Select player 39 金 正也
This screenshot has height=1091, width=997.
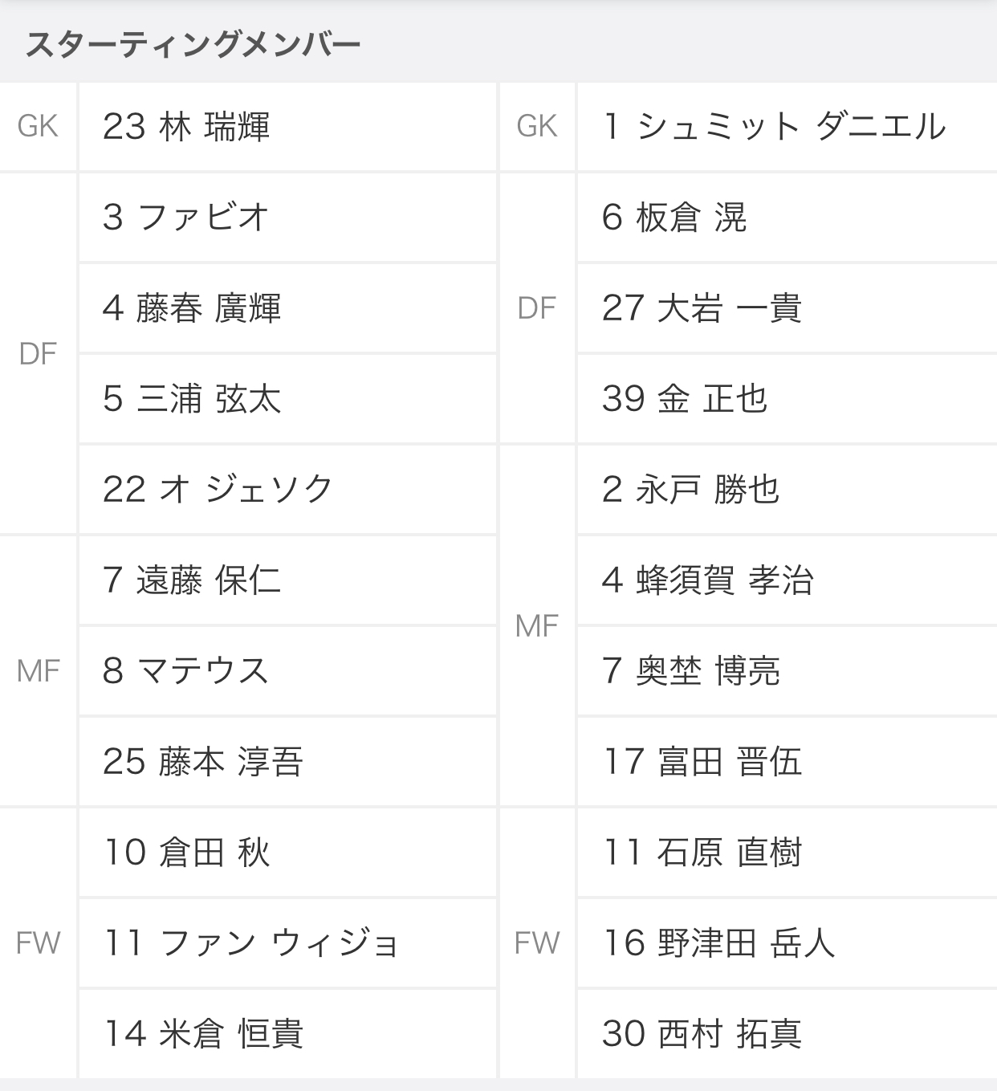[685, 399]
